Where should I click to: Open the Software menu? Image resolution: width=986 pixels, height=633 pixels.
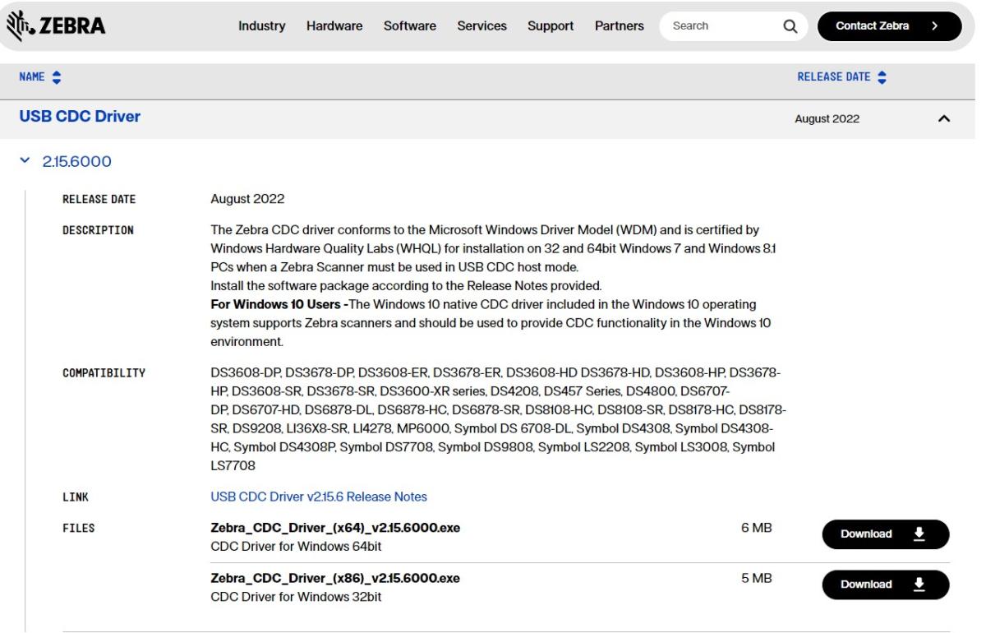410,26
